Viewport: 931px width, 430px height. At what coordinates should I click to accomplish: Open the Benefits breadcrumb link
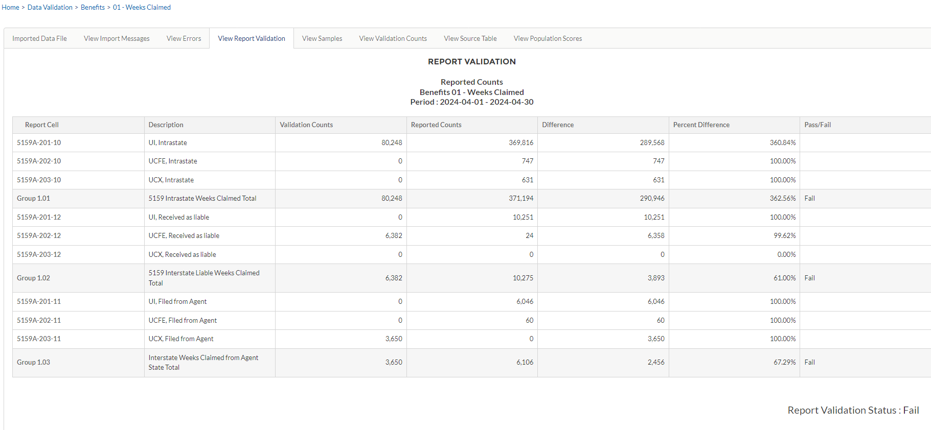click(93, 7)
